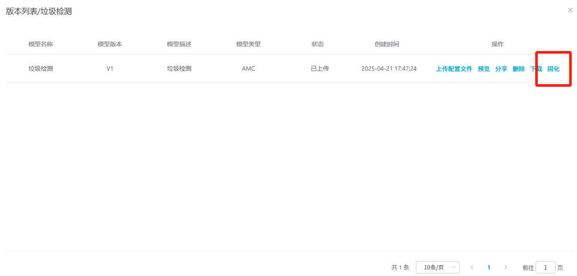
Task: Click the 创建时间 column header
Action: coord(387,44)
